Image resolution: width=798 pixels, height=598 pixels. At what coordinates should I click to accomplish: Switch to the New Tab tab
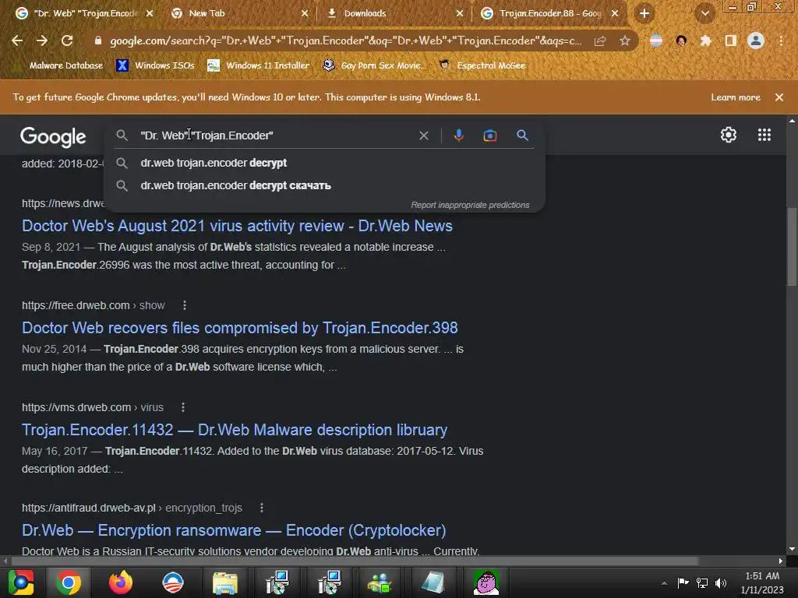(x=239, y=13)
